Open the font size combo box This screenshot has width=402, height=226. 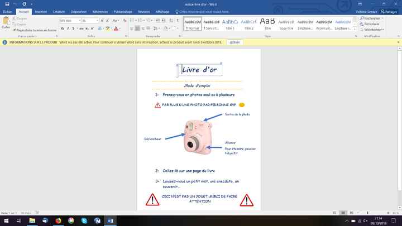click(x=90, y=21)
